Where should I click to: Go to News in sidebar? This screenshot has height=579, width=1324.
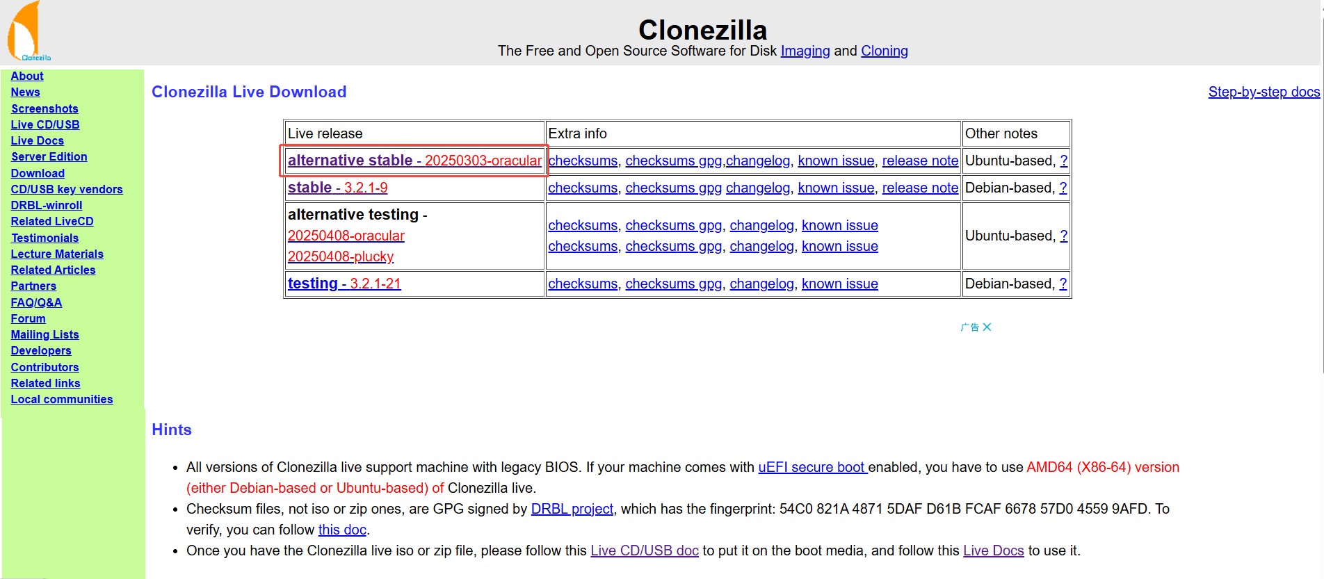(x=25, y=92)
